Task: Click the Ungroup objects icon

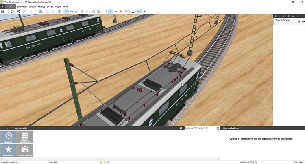Action: [x=53, y=11]
